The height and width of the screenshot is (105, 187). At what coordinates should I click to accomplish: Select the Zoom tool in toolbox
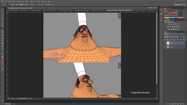point(2,59)
